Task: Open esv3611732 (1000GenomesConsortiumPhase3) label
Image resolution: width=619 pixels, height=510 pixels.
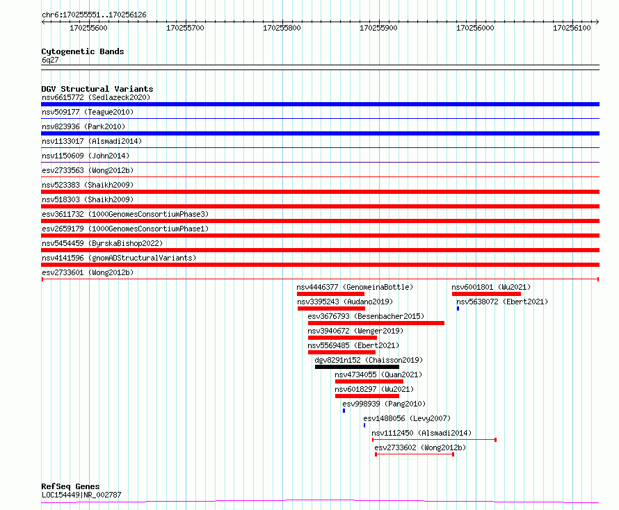Action: point(125,214)
